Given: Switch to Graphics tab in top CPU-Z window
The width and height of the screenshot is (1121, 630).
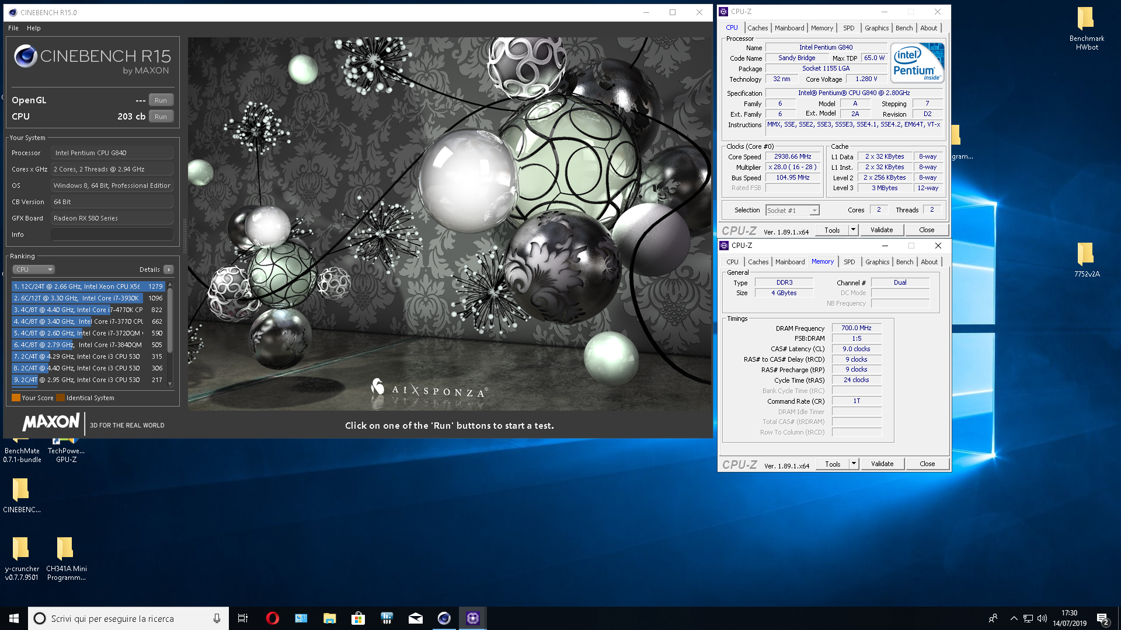Looking at the screenshot, I should pos(876,28).
